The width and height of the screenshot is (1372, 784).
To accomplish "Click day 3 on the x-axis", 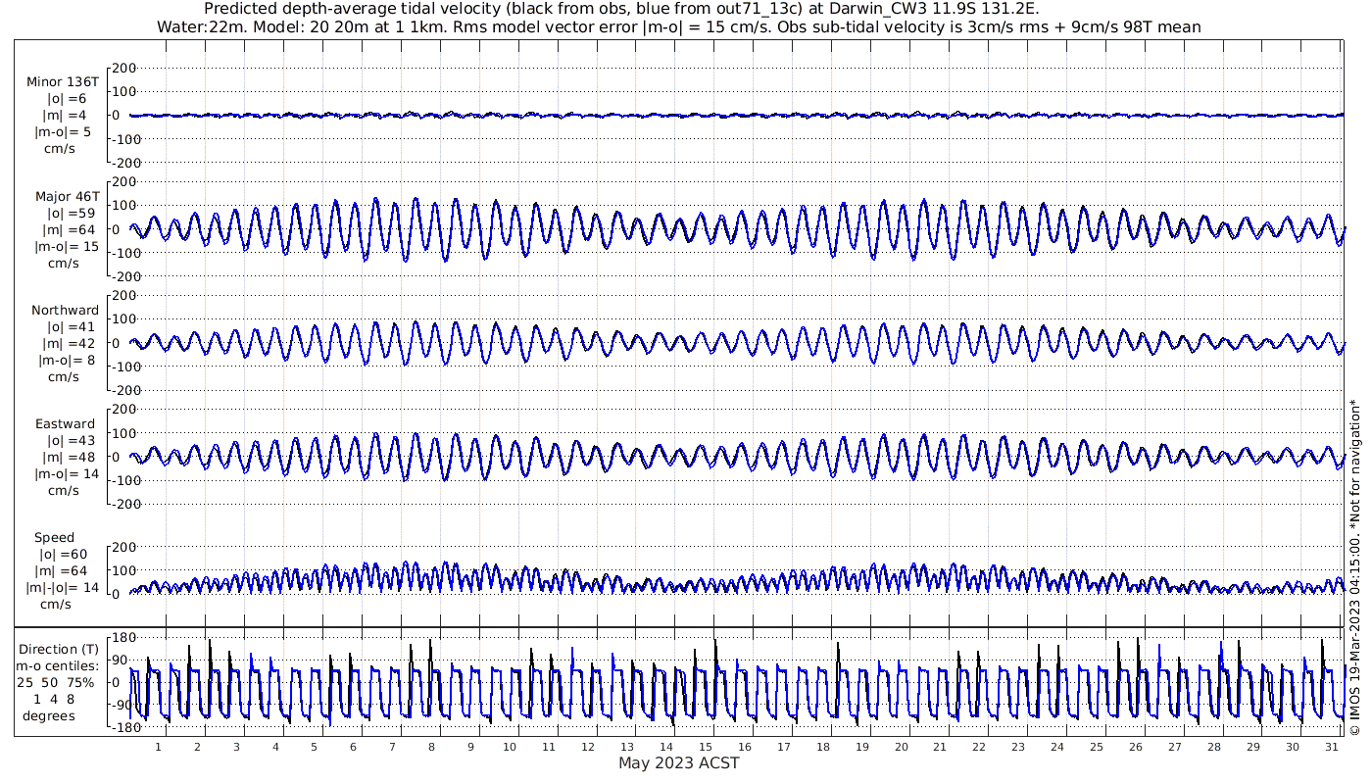I will [x=236, y=747].
